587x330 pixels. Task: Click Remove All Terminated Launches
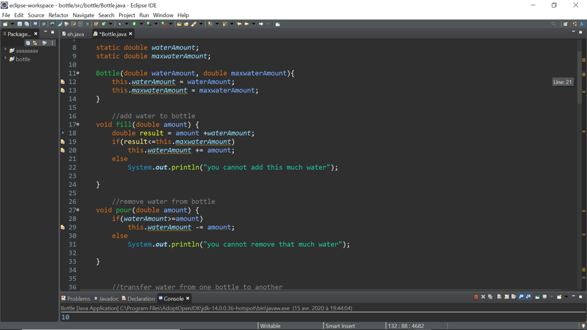490,297
